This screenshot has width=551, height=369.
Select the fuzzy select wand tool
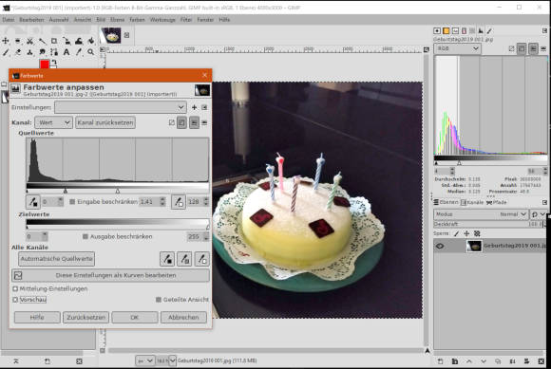tap(42, 41)
